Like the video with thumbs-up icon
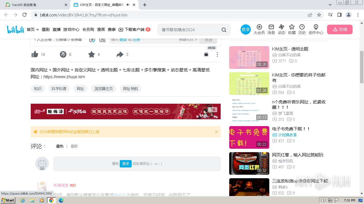 pos(35,54)
